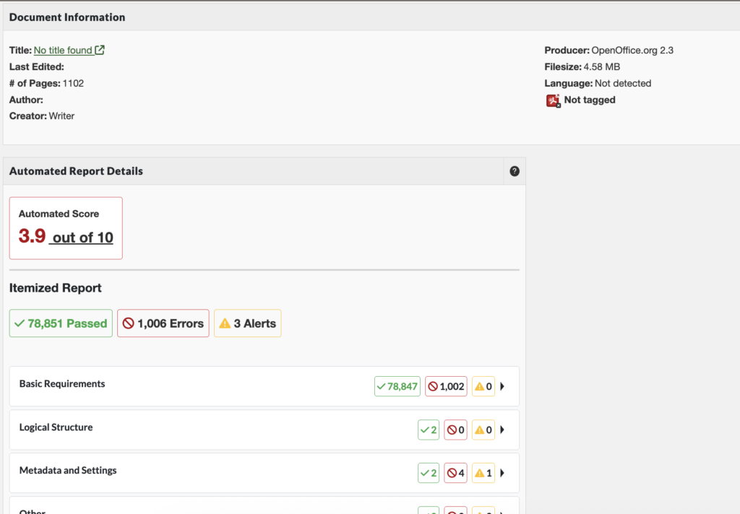Click the 3 Alerts badge
Viewport: 740px width, 514px height.
coord(247,323)
